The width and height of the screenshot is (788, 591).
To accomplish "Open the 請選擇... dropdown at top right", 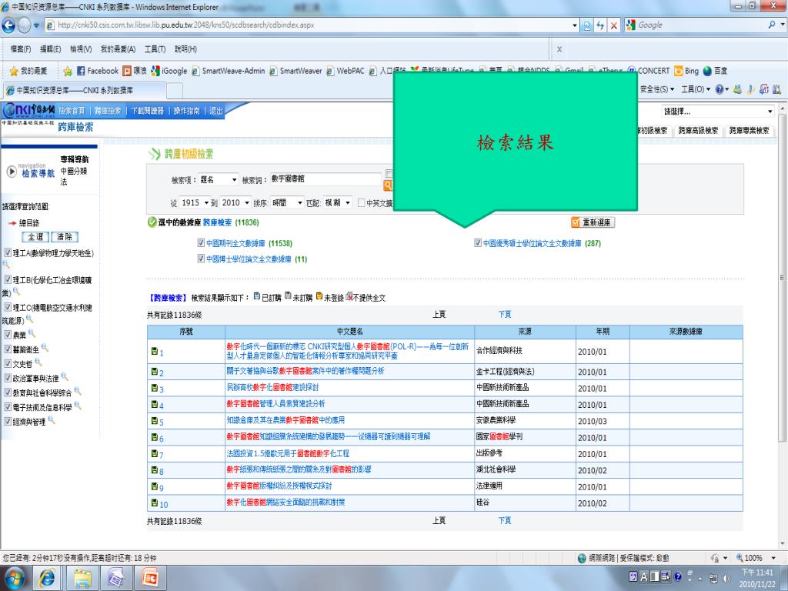I will (718, 111).
